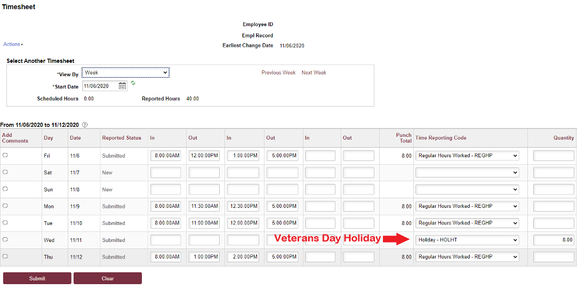
Task: Click the Punch Total column header
Action: [404, 138]
